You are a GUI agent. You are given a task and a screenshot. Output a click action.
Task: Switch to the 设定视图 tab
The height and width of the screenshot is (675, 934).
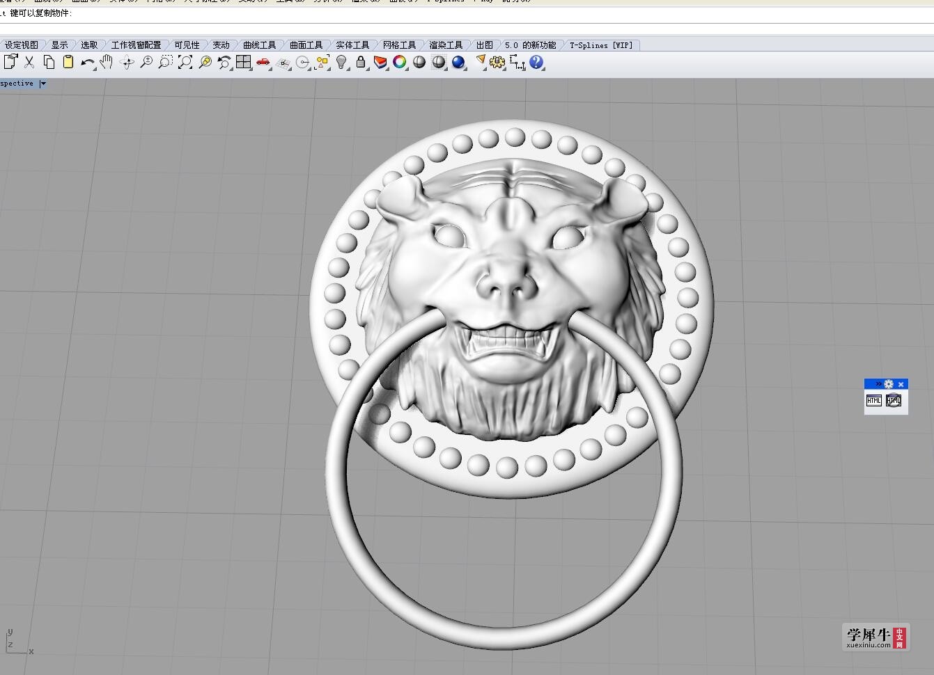pyautogui.click(x=22, y=45)
